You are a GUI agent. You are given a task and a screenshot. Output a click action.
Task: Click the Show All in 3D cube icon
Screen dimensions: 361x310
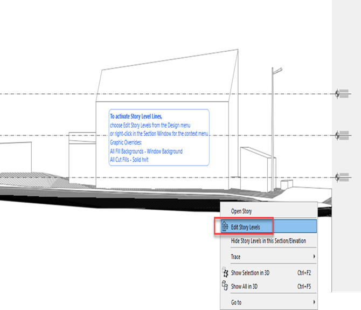(225, 286)
